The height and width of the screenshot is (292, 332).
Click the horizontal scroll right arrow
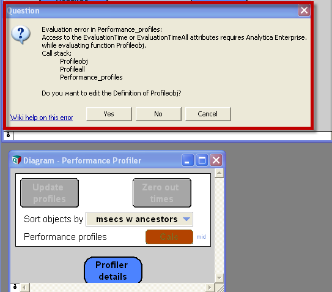[x=210, y=288]
